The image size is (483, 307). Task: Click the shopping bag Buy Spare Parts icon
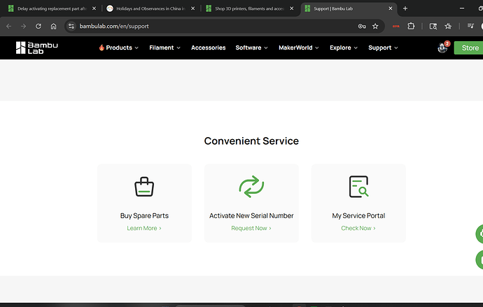144,187
